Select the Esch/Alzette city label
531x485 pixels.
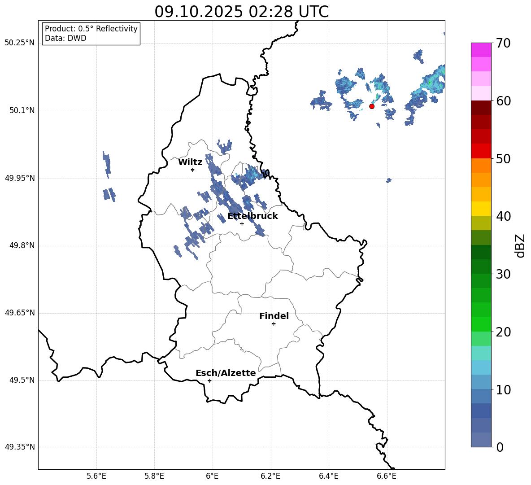pyautogui.click(x=226, y=373)
